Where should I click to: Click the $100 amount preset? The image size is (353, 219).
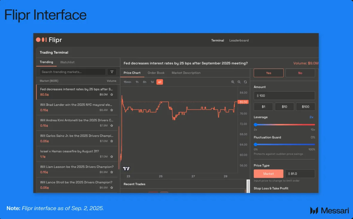pyautogui.click(x=305, y=107)
